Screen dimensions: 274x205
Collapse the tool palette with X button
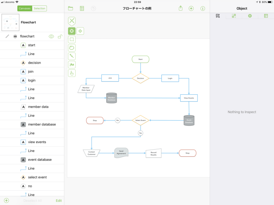click(x=72, y=21)
